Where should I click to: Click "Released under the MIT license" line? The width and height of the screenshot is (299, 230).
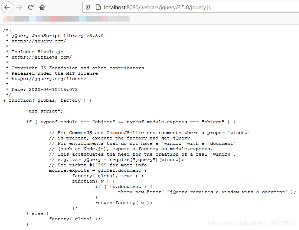[55, 73]
